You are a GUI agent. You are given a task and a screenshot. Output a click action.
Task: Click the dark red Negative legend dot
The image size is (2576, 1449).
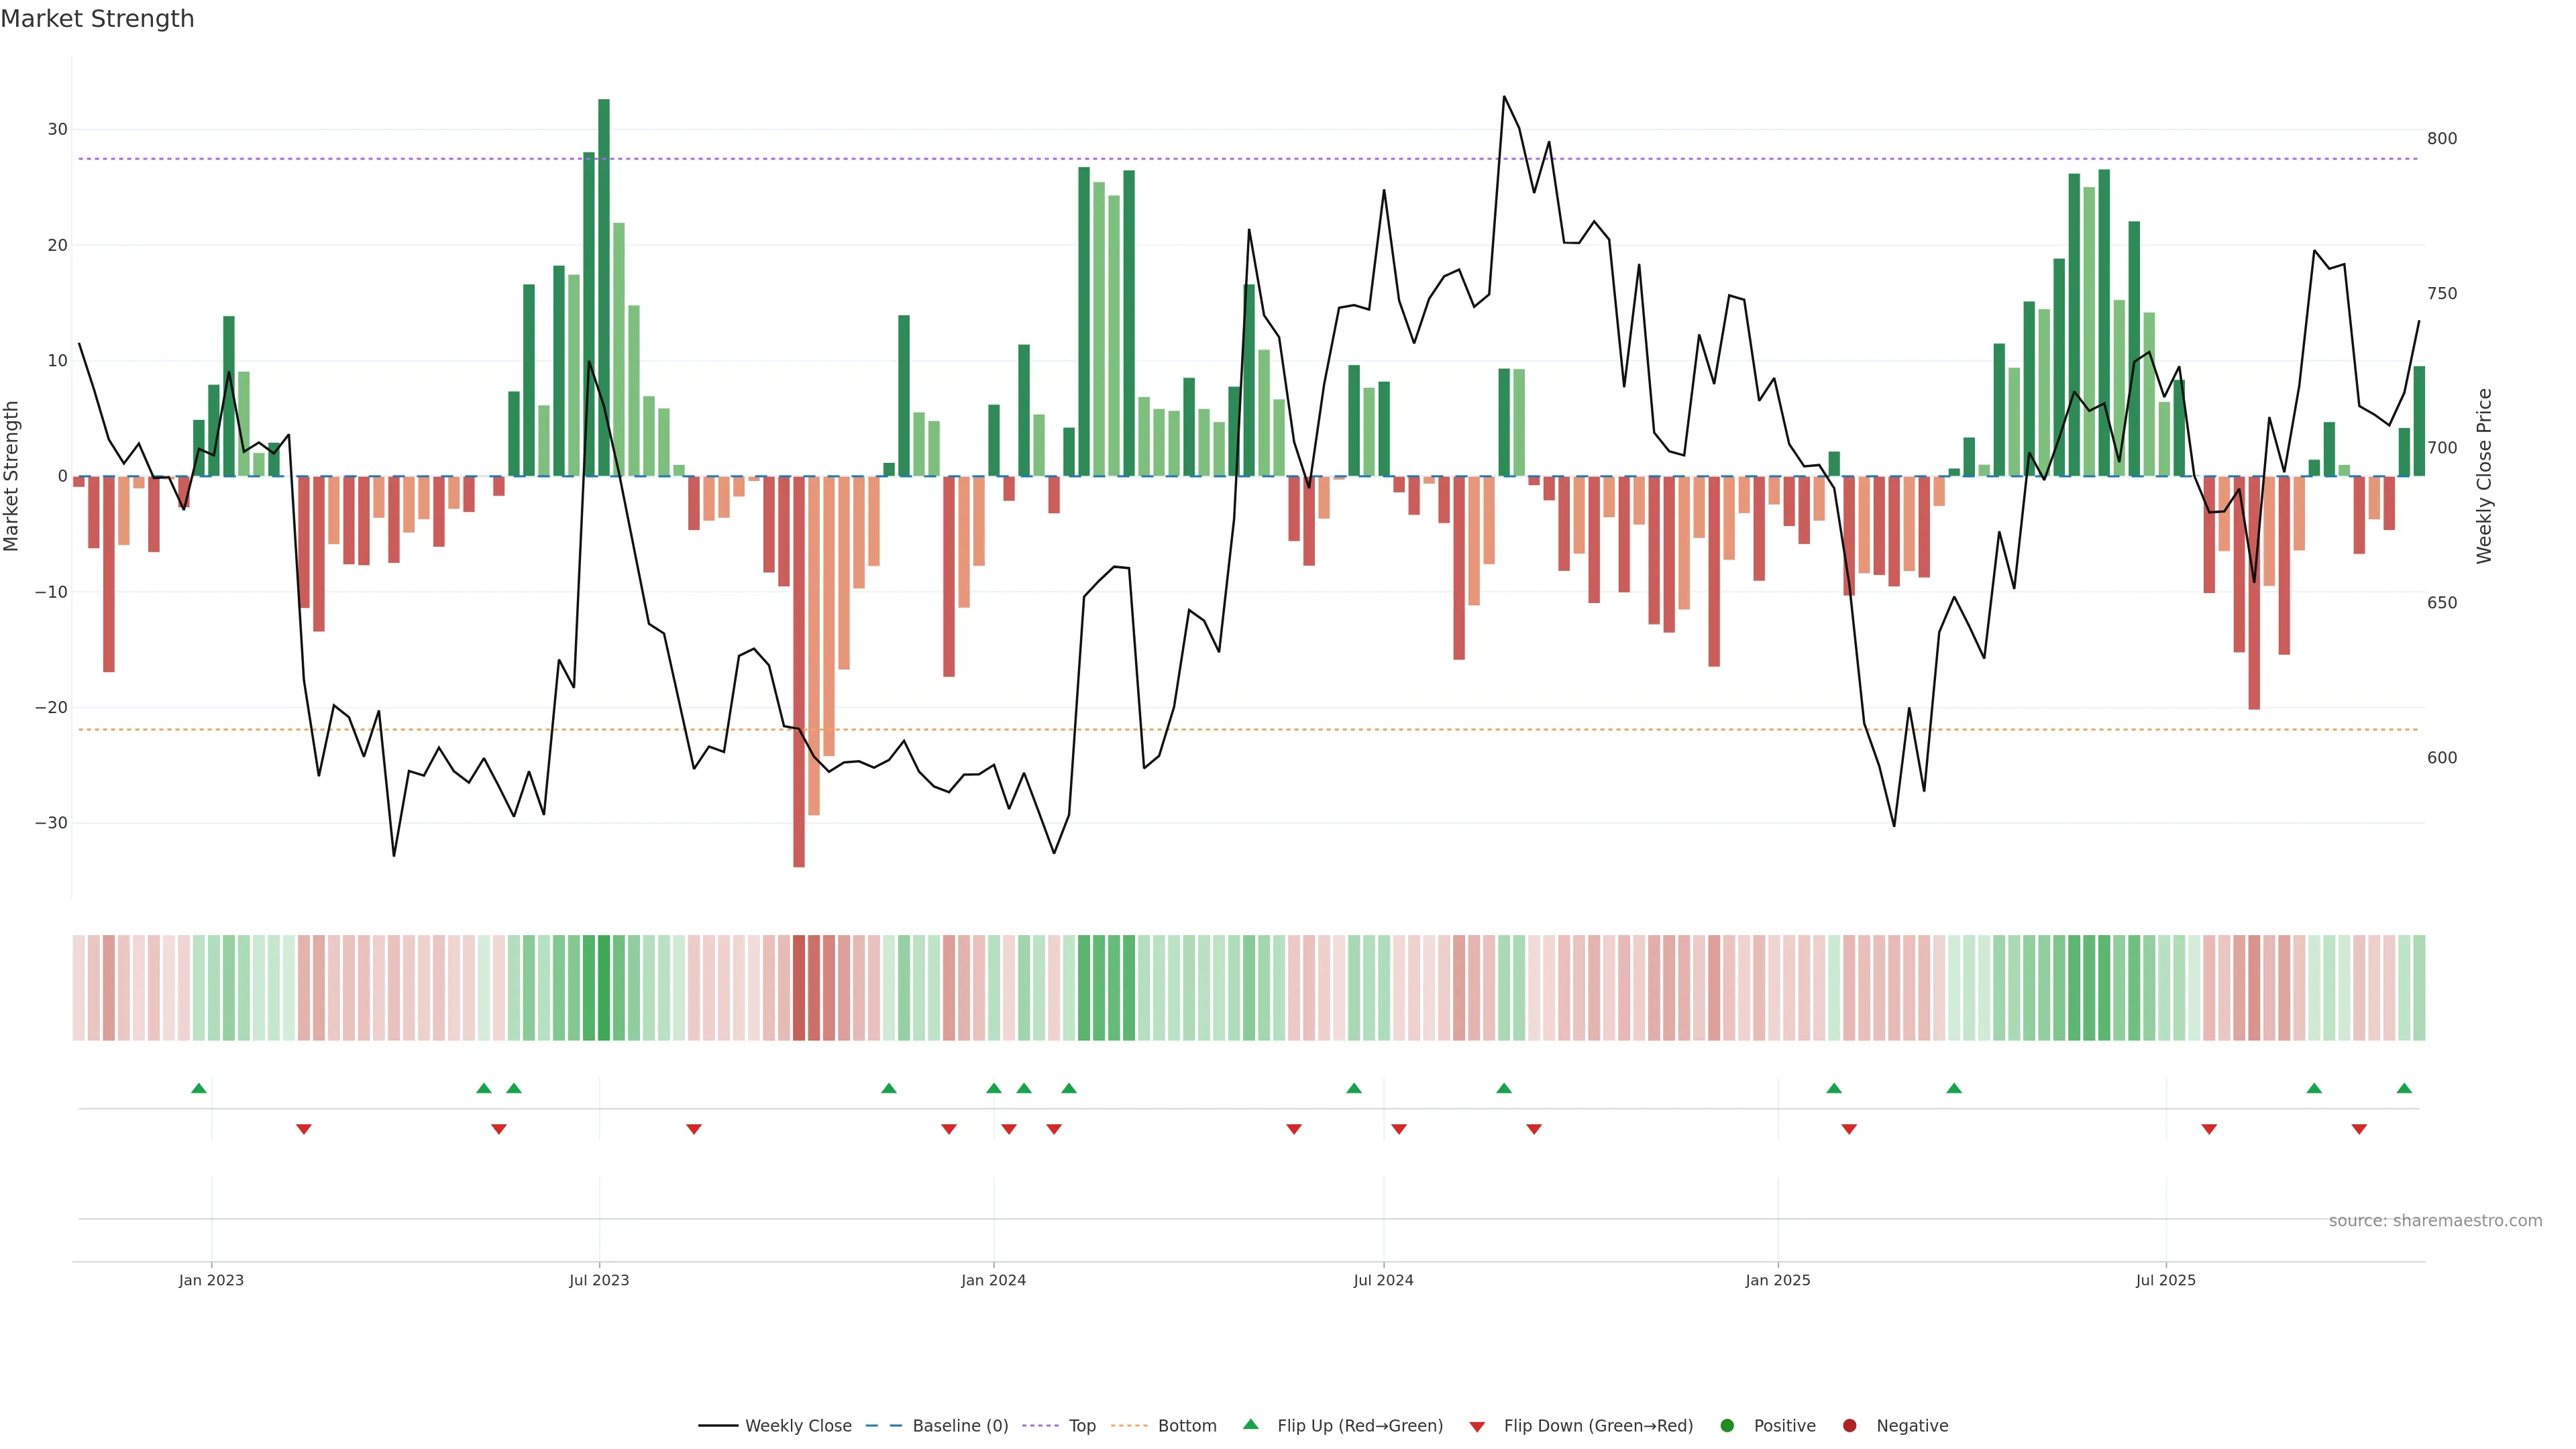pos(1849,1425)
